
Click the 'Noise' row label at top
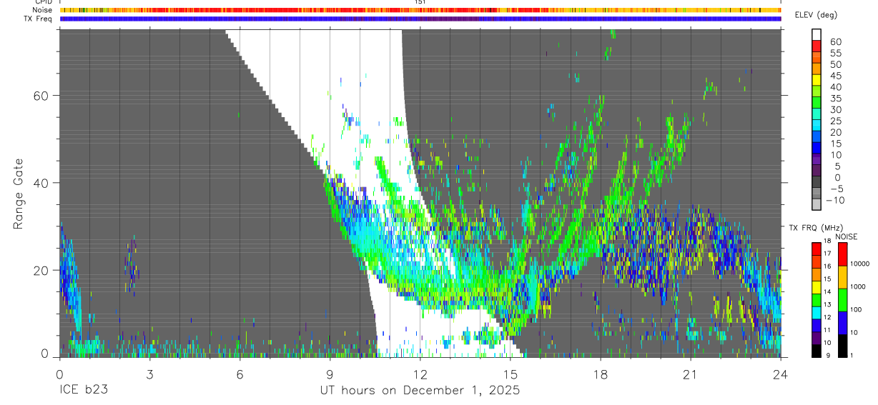pyautogui.click(x=43, y=10)
